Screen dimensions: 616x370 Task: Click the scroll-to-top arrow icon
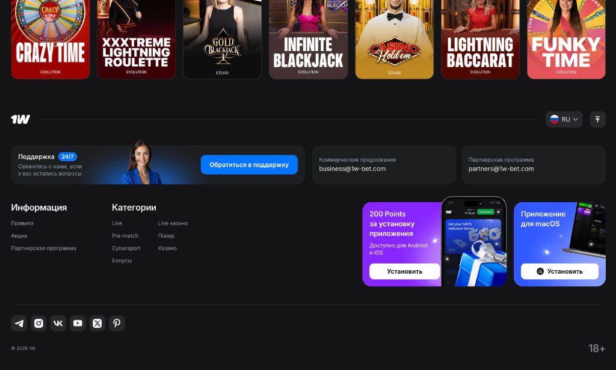pos(597,119)
